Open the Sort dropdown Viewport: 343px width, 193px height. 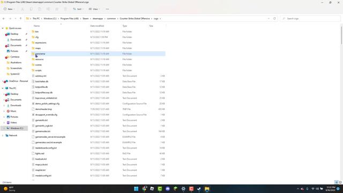coord(78,9)
